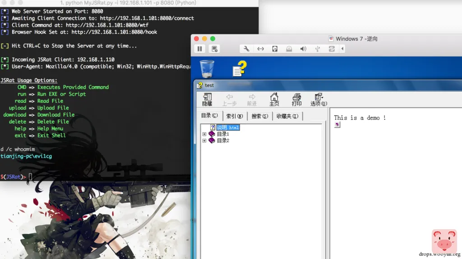Print the topic using 打印
Image resolution: width=462 pixels, height=259 pixels.
(297, 100)
